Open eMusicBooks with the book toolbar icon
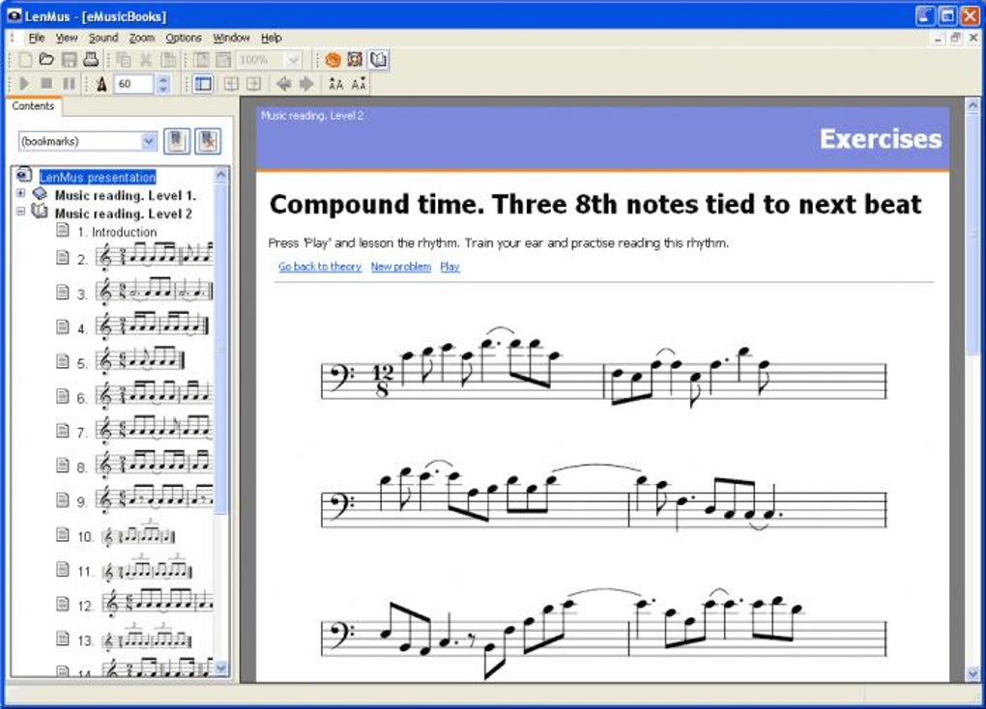 (x=378, y=60)
